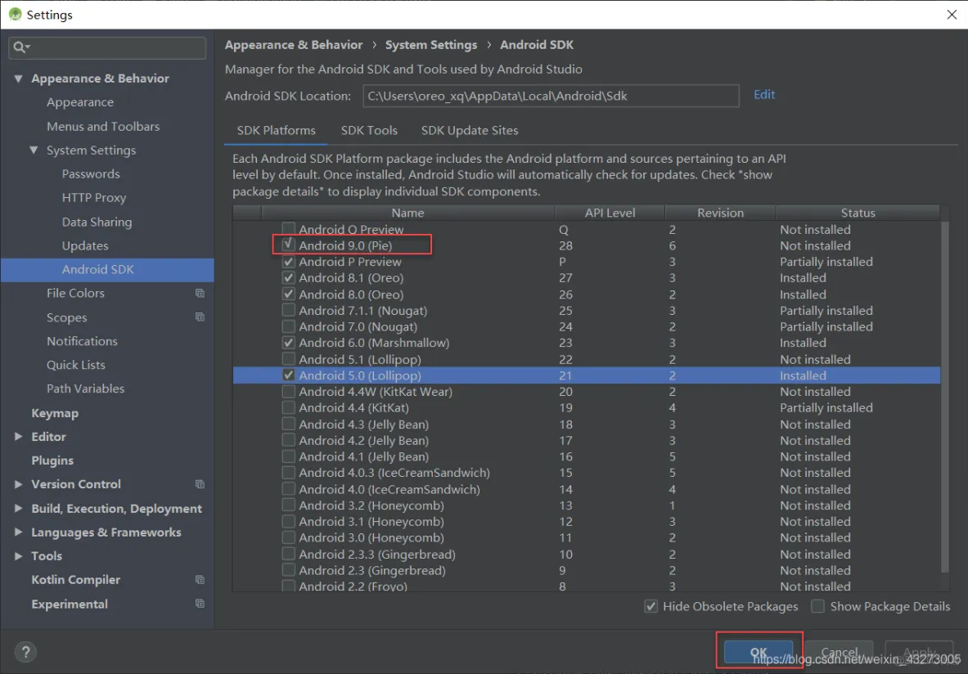Click the project-level icon beside Scopes
The image size is (968, 674).
tap(200, 317)
